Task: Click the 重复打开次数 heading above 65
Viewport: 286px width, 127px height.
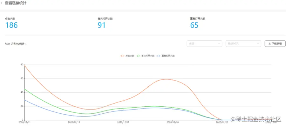Action: tap(198, 19)
